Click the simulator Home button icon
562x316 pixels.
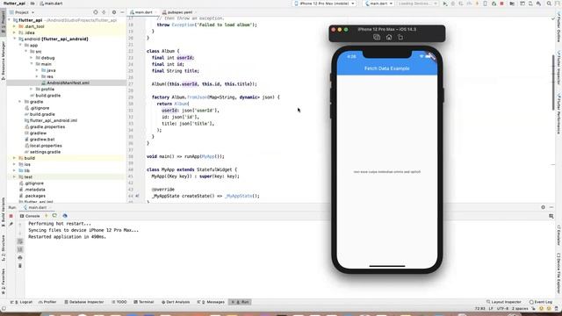tap(389, 37)
